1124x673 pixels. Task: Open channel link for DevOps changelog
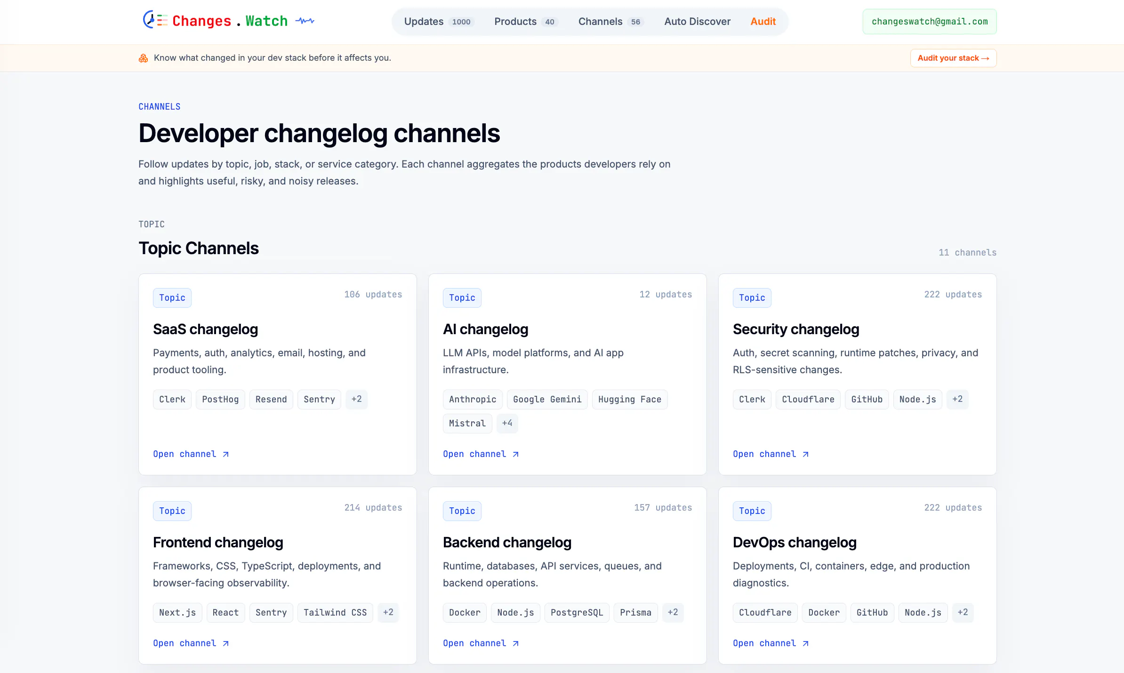tap(771, 643)
